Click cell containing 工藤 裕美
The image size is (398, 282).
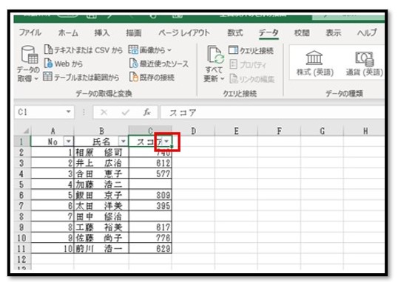101,227
